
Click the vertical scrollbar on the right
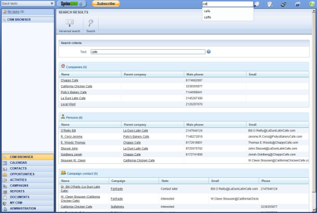point(314,110)
